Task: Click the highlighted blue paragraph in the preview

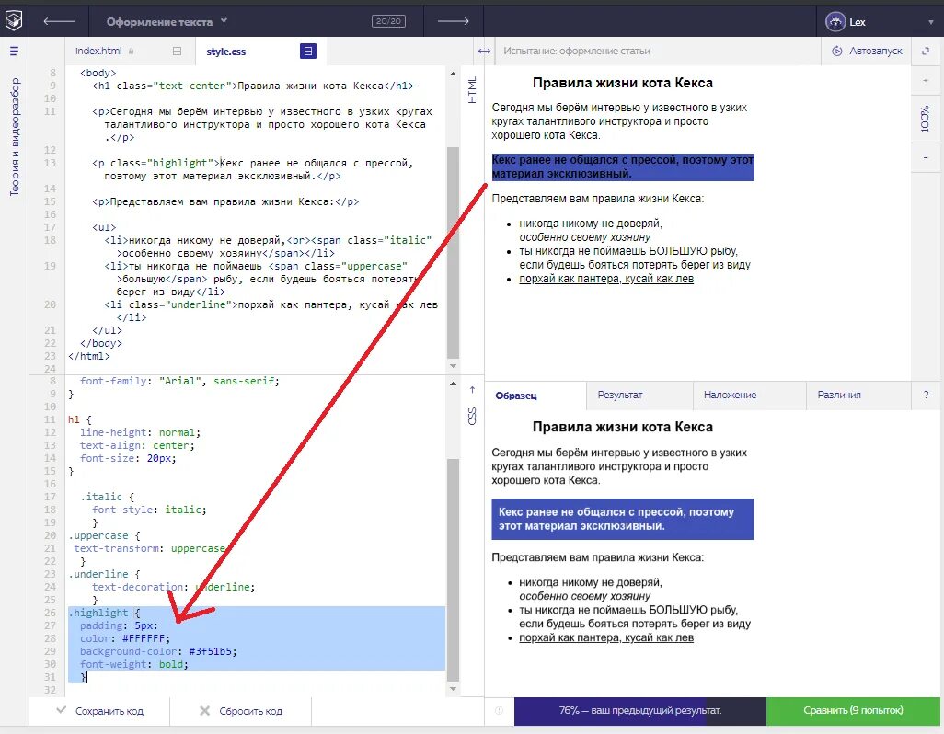Action: pos(623,167)
